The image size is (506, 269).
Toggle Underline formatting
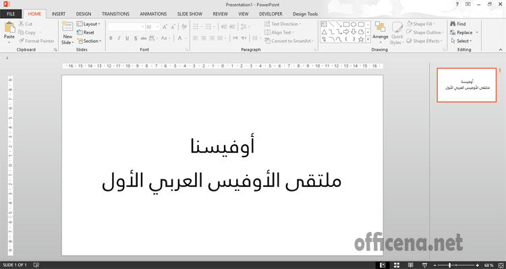pos(127,38)
